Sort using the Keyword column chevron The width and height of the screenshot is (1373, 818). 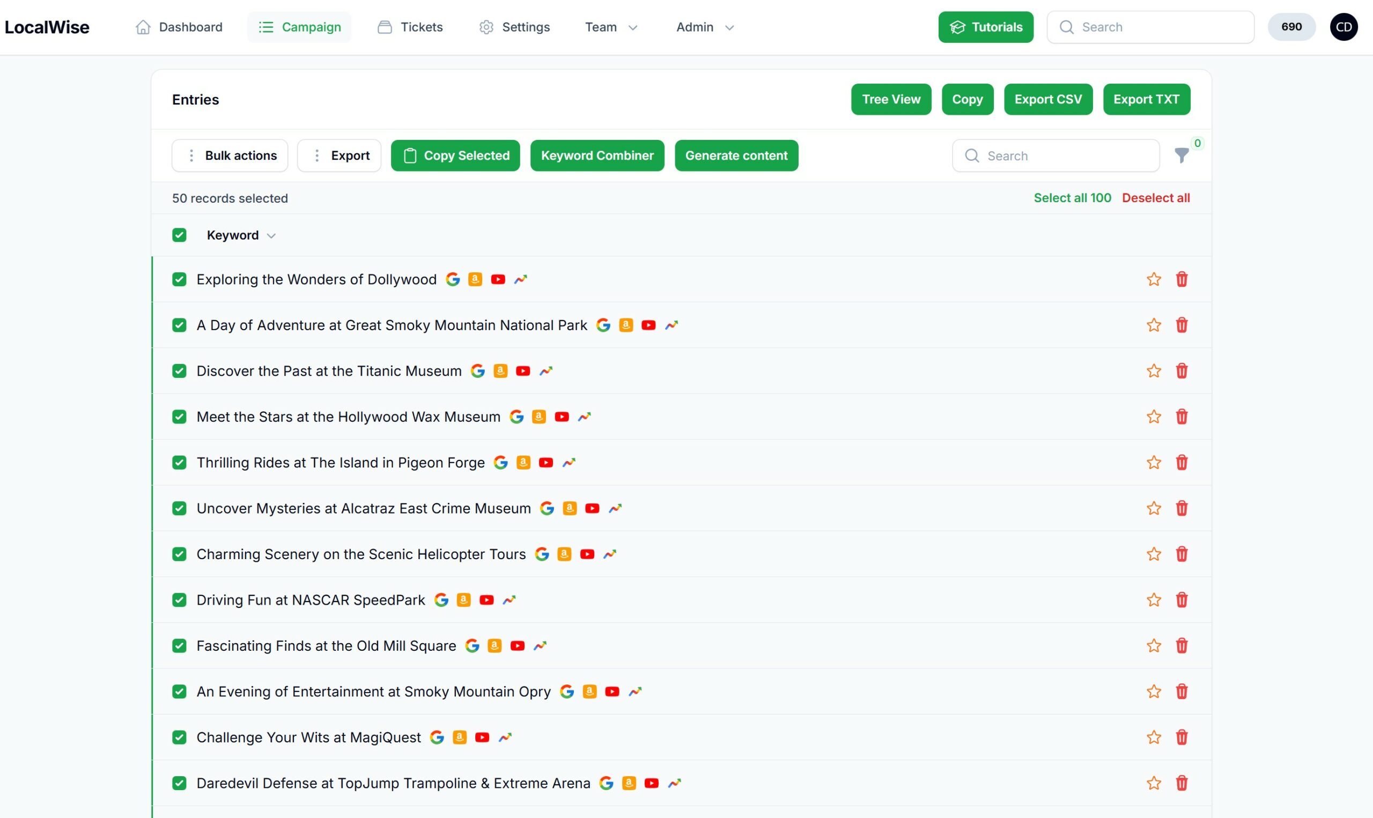[x=271, y=236]
